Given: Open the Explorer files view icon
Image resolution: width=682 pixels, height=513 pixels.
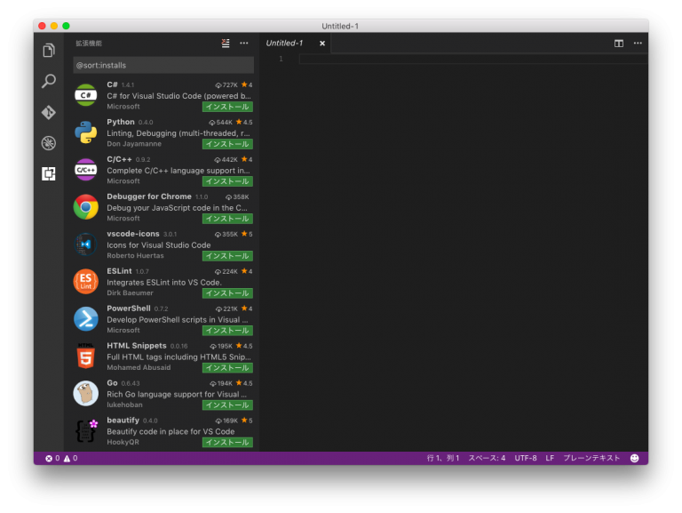Looking at the screenshot, I should pyautogui.click(x=49, y=51).
